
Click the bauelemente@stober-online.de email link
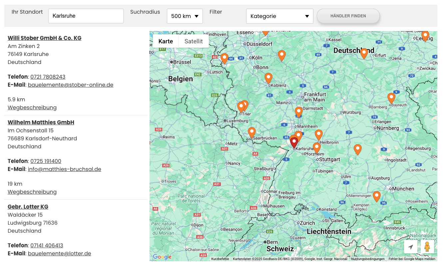tap(71, 85)
